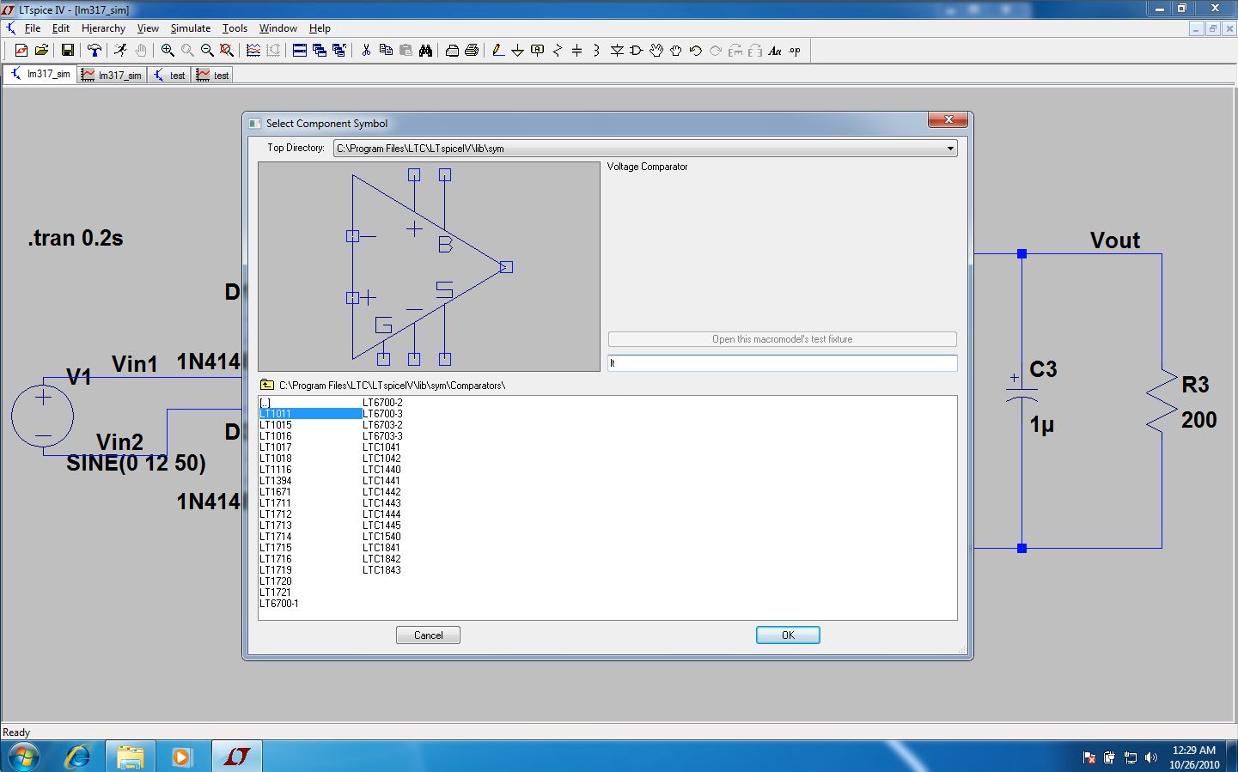Open the Window menu
Image resolution: width=1238 pixels, height=772 pixels.
pos(278,28)
